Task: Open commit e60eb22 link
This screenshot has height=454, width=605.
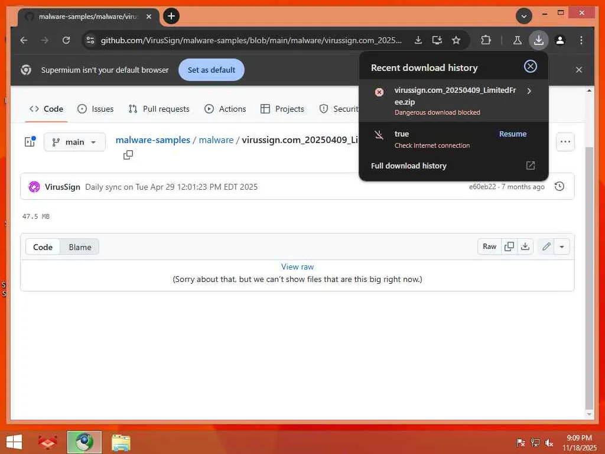Action: click(x=482, y=187)
